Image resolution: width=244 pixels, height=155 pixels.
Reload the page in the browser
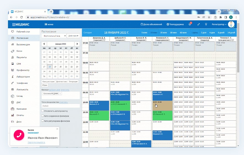pos(21,17)
